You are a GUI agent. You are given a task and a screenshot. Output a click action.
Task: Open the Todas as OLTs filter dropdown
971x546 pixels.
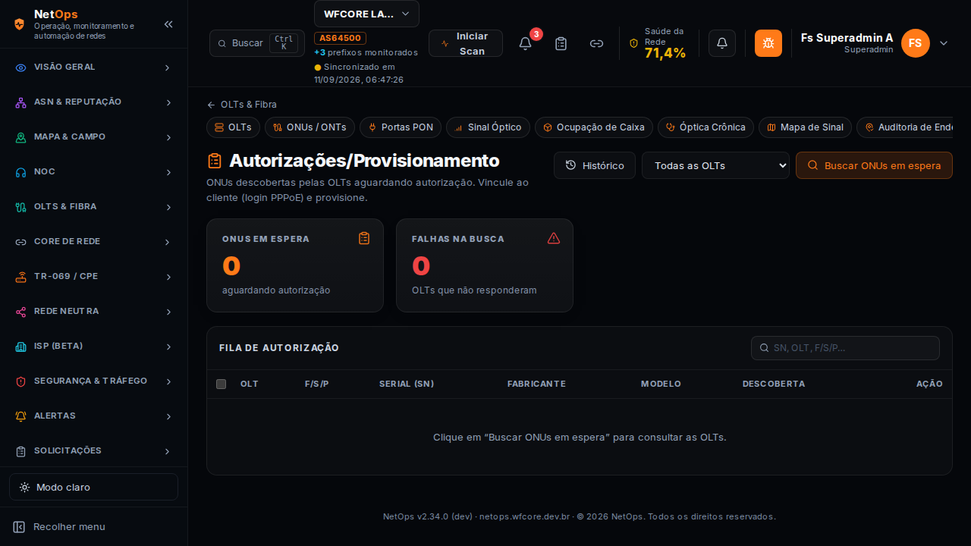click(x=715, y=165)
